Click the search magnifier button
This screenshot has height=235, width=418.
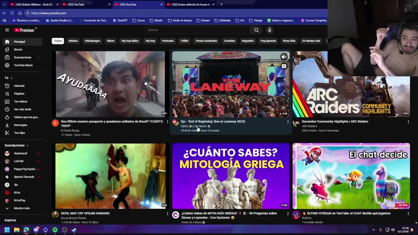click(256, 30)
